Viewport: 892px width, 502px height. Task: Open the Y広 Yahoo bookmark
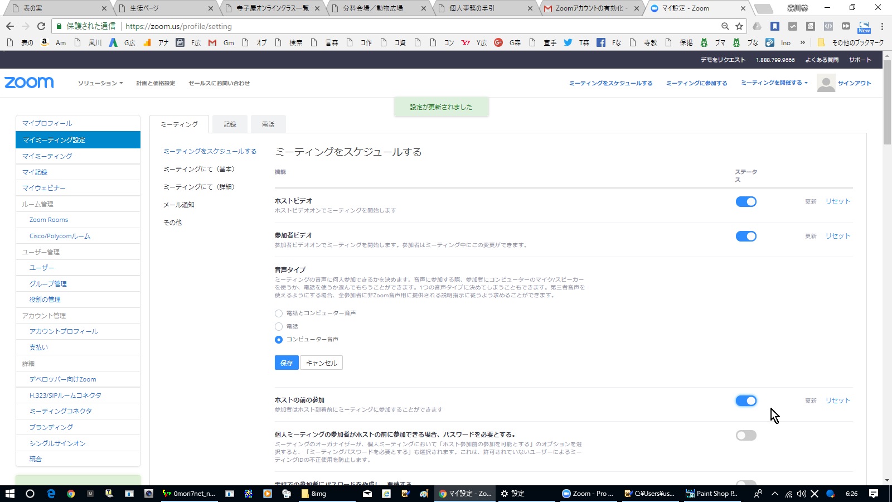tap(474, 42)
